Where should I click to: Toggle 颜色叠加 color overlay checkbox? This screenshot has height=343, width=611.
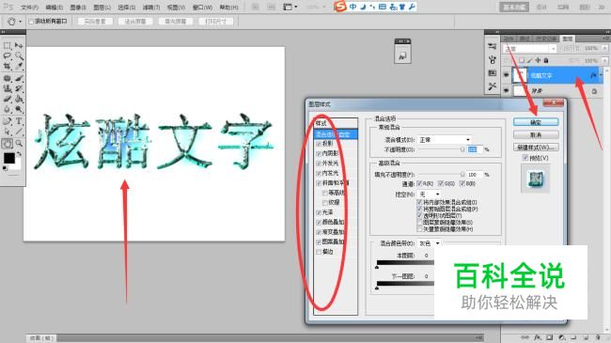pyautogui.click(x=319, y=222)
